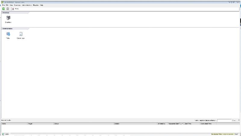Click the green back navigation arrow
Screen dimensions: 241x136
coord(3,9)
